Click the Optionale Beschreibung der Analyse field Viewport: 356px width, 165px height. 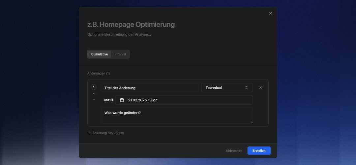click(119, 35)
